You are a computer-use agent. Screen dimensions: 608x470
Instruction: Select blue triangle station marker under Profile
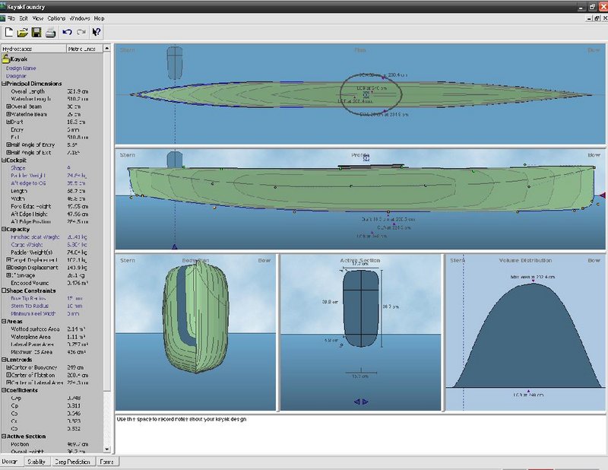(175, 246)
